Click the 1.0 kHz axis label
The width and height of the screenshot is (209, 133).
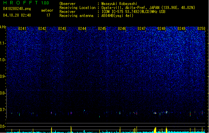pos(3,60)
